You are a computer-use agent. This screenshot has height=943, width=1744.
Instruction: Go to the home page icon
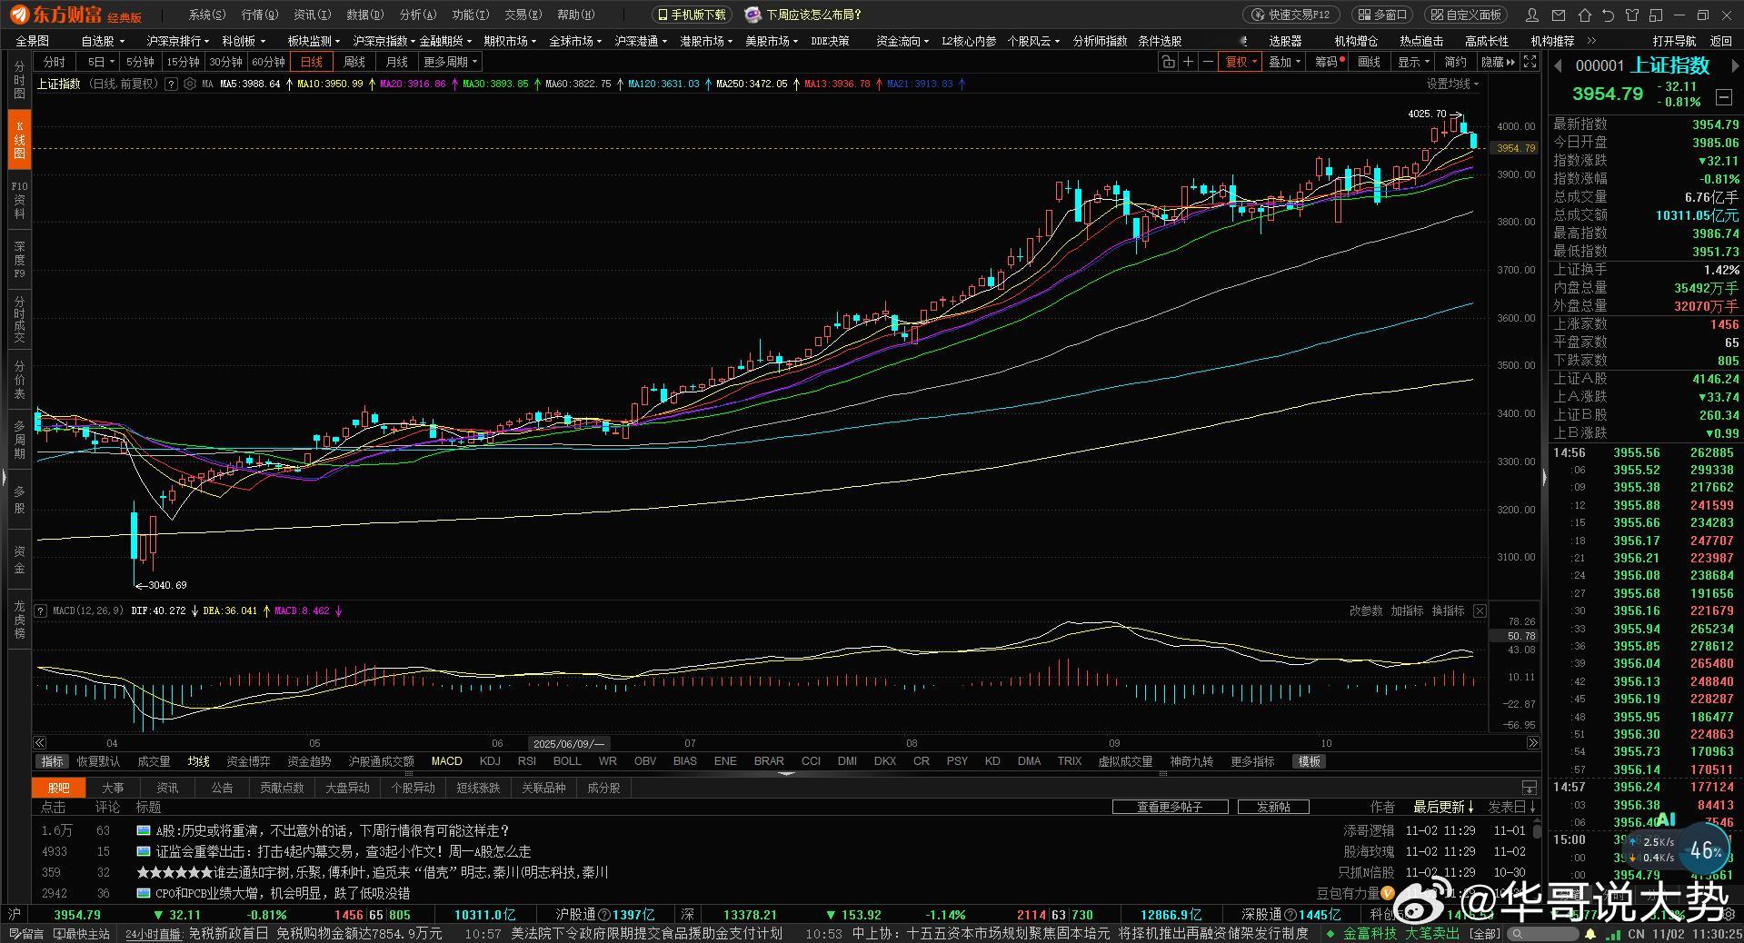[x=1585, y=15]
